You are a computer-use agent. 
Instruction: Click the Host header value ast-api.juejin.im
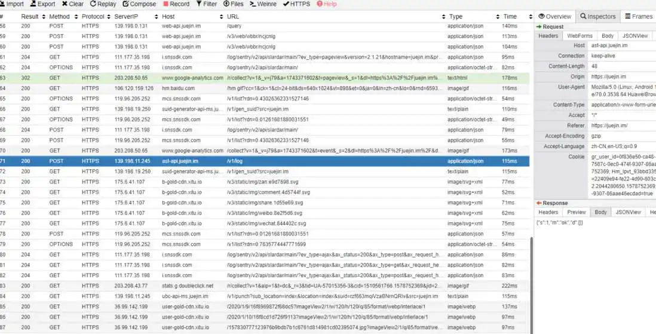click(609, 45)
